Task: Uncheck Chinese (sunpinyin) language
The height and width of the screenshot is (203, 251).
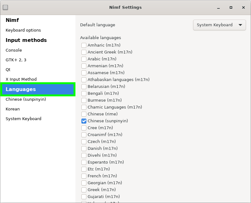Action: pos(84,121)
